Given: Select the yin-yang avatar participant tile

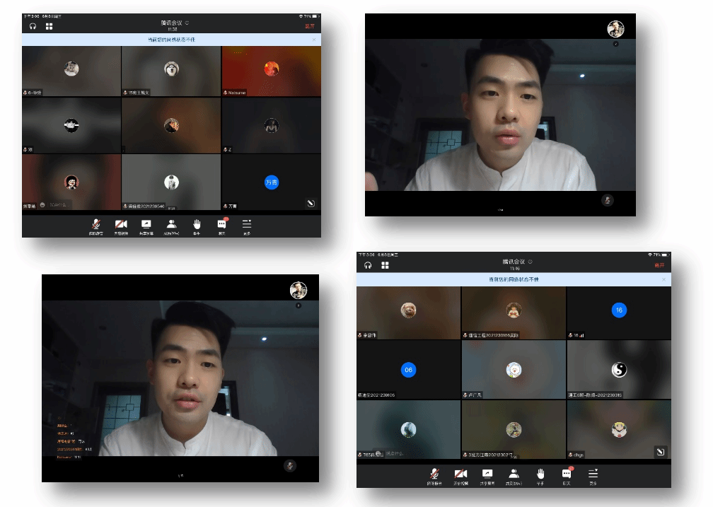Looking at the screenshot, I should pos(618,370).
